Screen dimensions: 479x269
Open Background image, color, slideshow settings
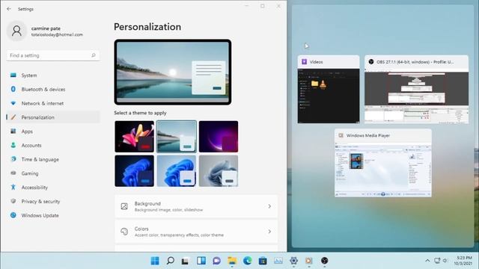pos(196,206)
